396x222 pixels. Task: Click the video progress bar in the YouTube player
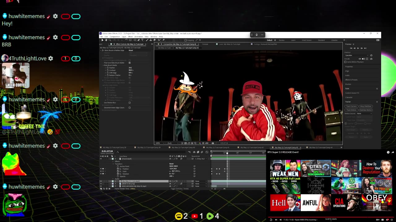332,217
